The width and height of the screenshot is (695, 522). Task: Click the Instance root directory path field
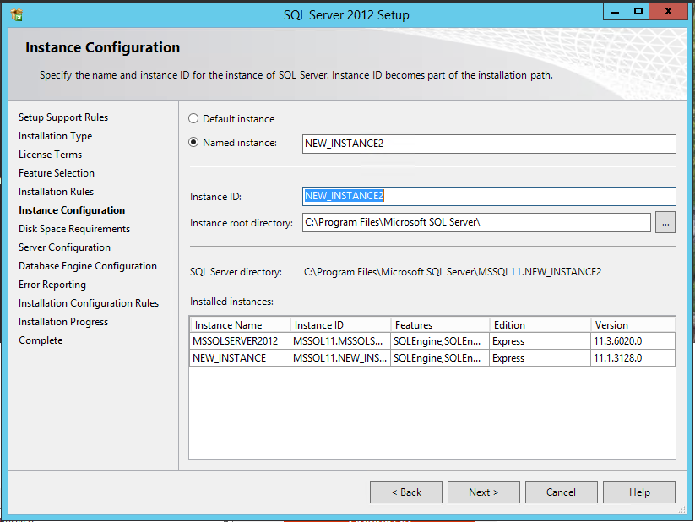(476, 223)
